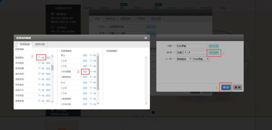272x130 pixels.
Task: Open the 推荐品牌 tab in the back dialog
Action: coord(126,19)
